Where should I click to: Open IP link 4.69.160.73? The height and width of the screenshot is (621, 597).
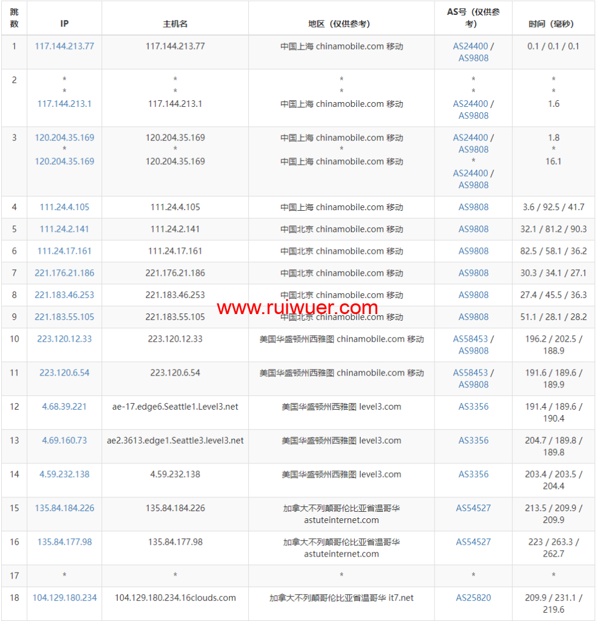(64, 441)
